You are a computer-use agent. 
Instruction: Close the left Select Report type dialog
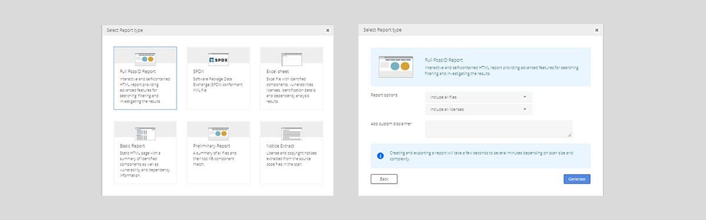pos(328,30)
